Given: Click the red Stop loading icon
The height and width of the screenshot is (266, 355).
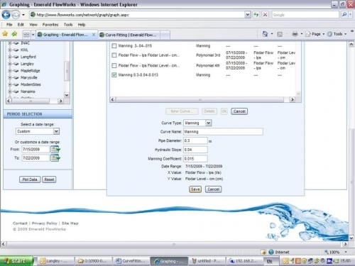Looking at the screenshot, I should 266,15.
